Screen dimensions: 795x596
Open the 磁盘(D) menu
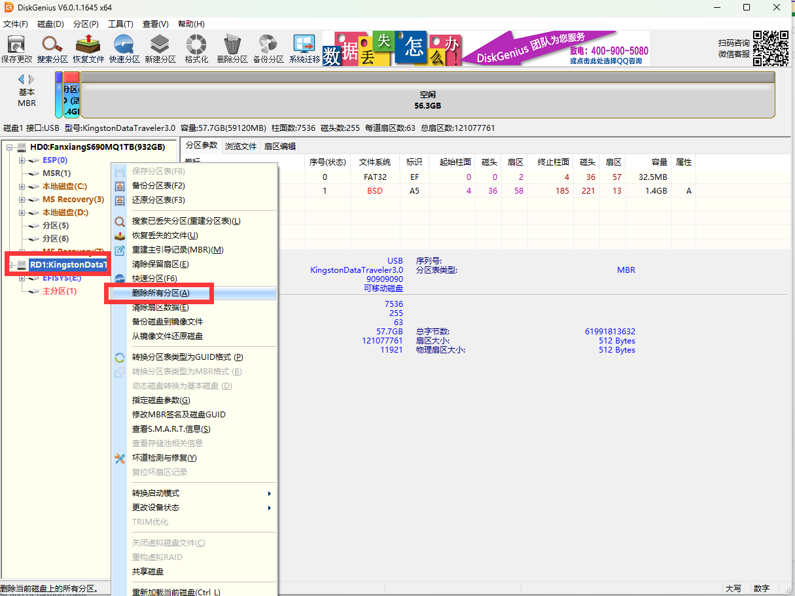(x=50, y=24)
